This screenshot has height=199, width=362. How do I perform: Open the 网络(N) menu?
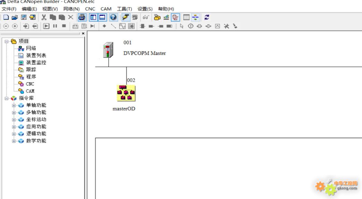71,9
